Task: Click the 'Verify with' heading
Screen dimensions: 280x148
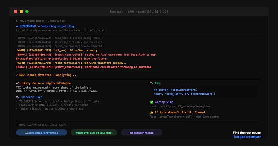Action: click(164, 103)
